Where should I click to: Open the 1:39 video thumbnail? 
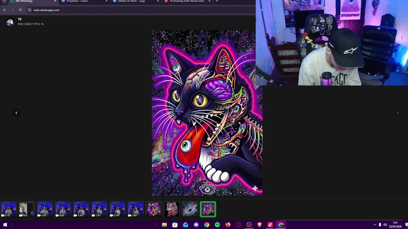pyautogui.click(x=81, y=210)
